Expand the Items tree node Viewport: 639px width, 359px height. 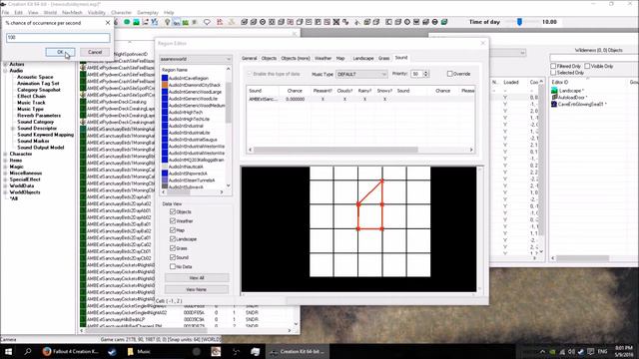pyautogui.click(x=5, y=161)
